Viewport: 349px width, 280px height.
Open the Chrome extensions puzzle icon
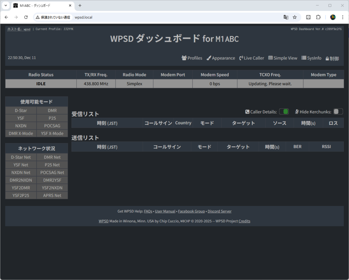click(x=318, y=17)
